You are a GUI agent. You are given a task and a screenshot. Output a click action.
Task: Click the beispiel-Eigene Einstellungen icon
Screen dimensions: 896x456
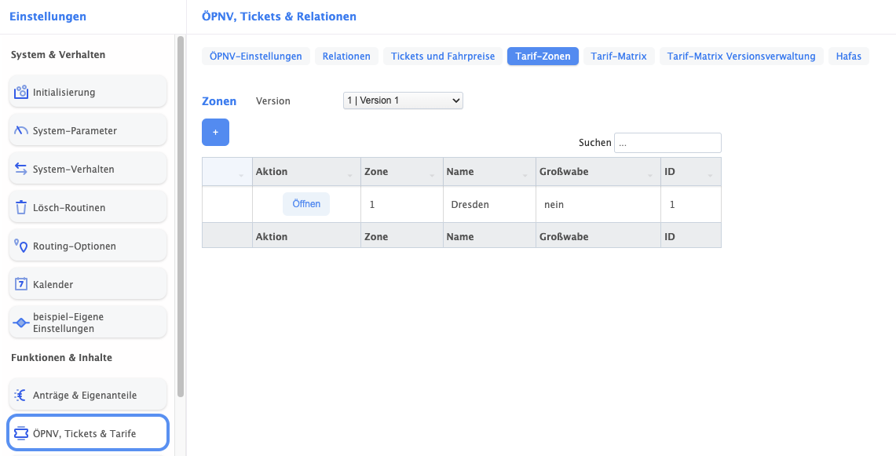pos(21,323)
